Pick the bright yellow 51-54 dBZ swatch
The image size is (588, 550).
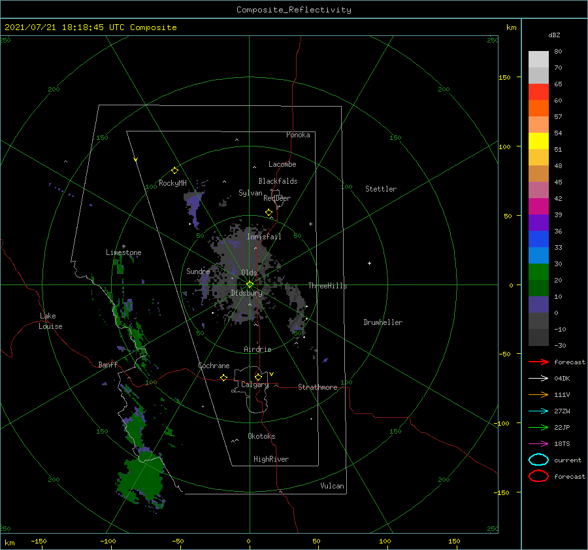[538, 141]
